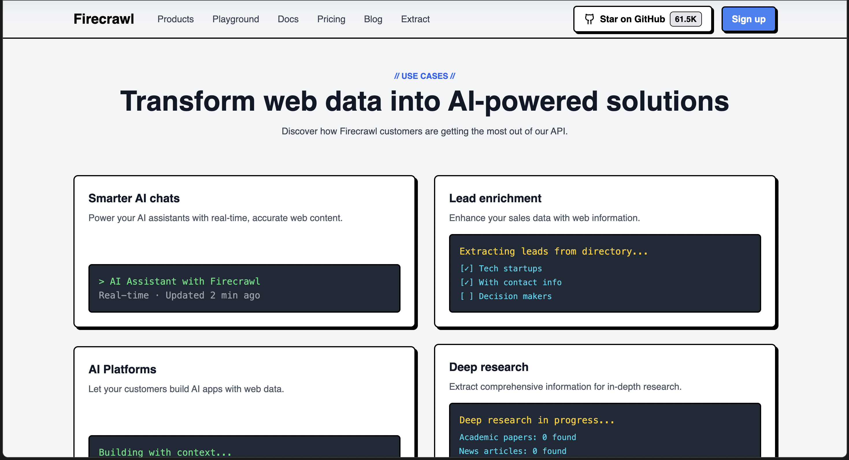Open the Playground nav item

235,19
